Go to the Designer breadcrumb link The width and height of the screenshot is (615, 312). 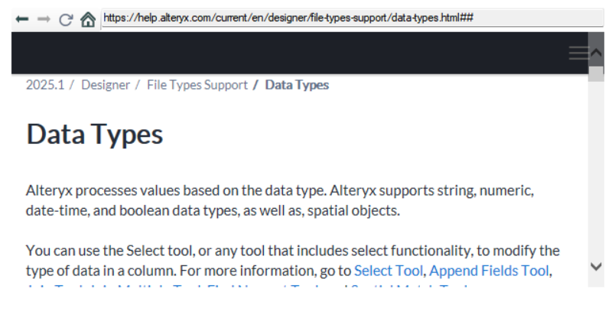[106, 85]
